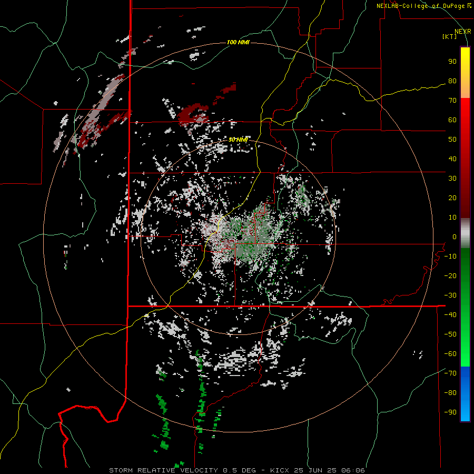Click the 70 value on velocity scale
The width and height of the screenshot is (474, 474).
tap(452, 101)
